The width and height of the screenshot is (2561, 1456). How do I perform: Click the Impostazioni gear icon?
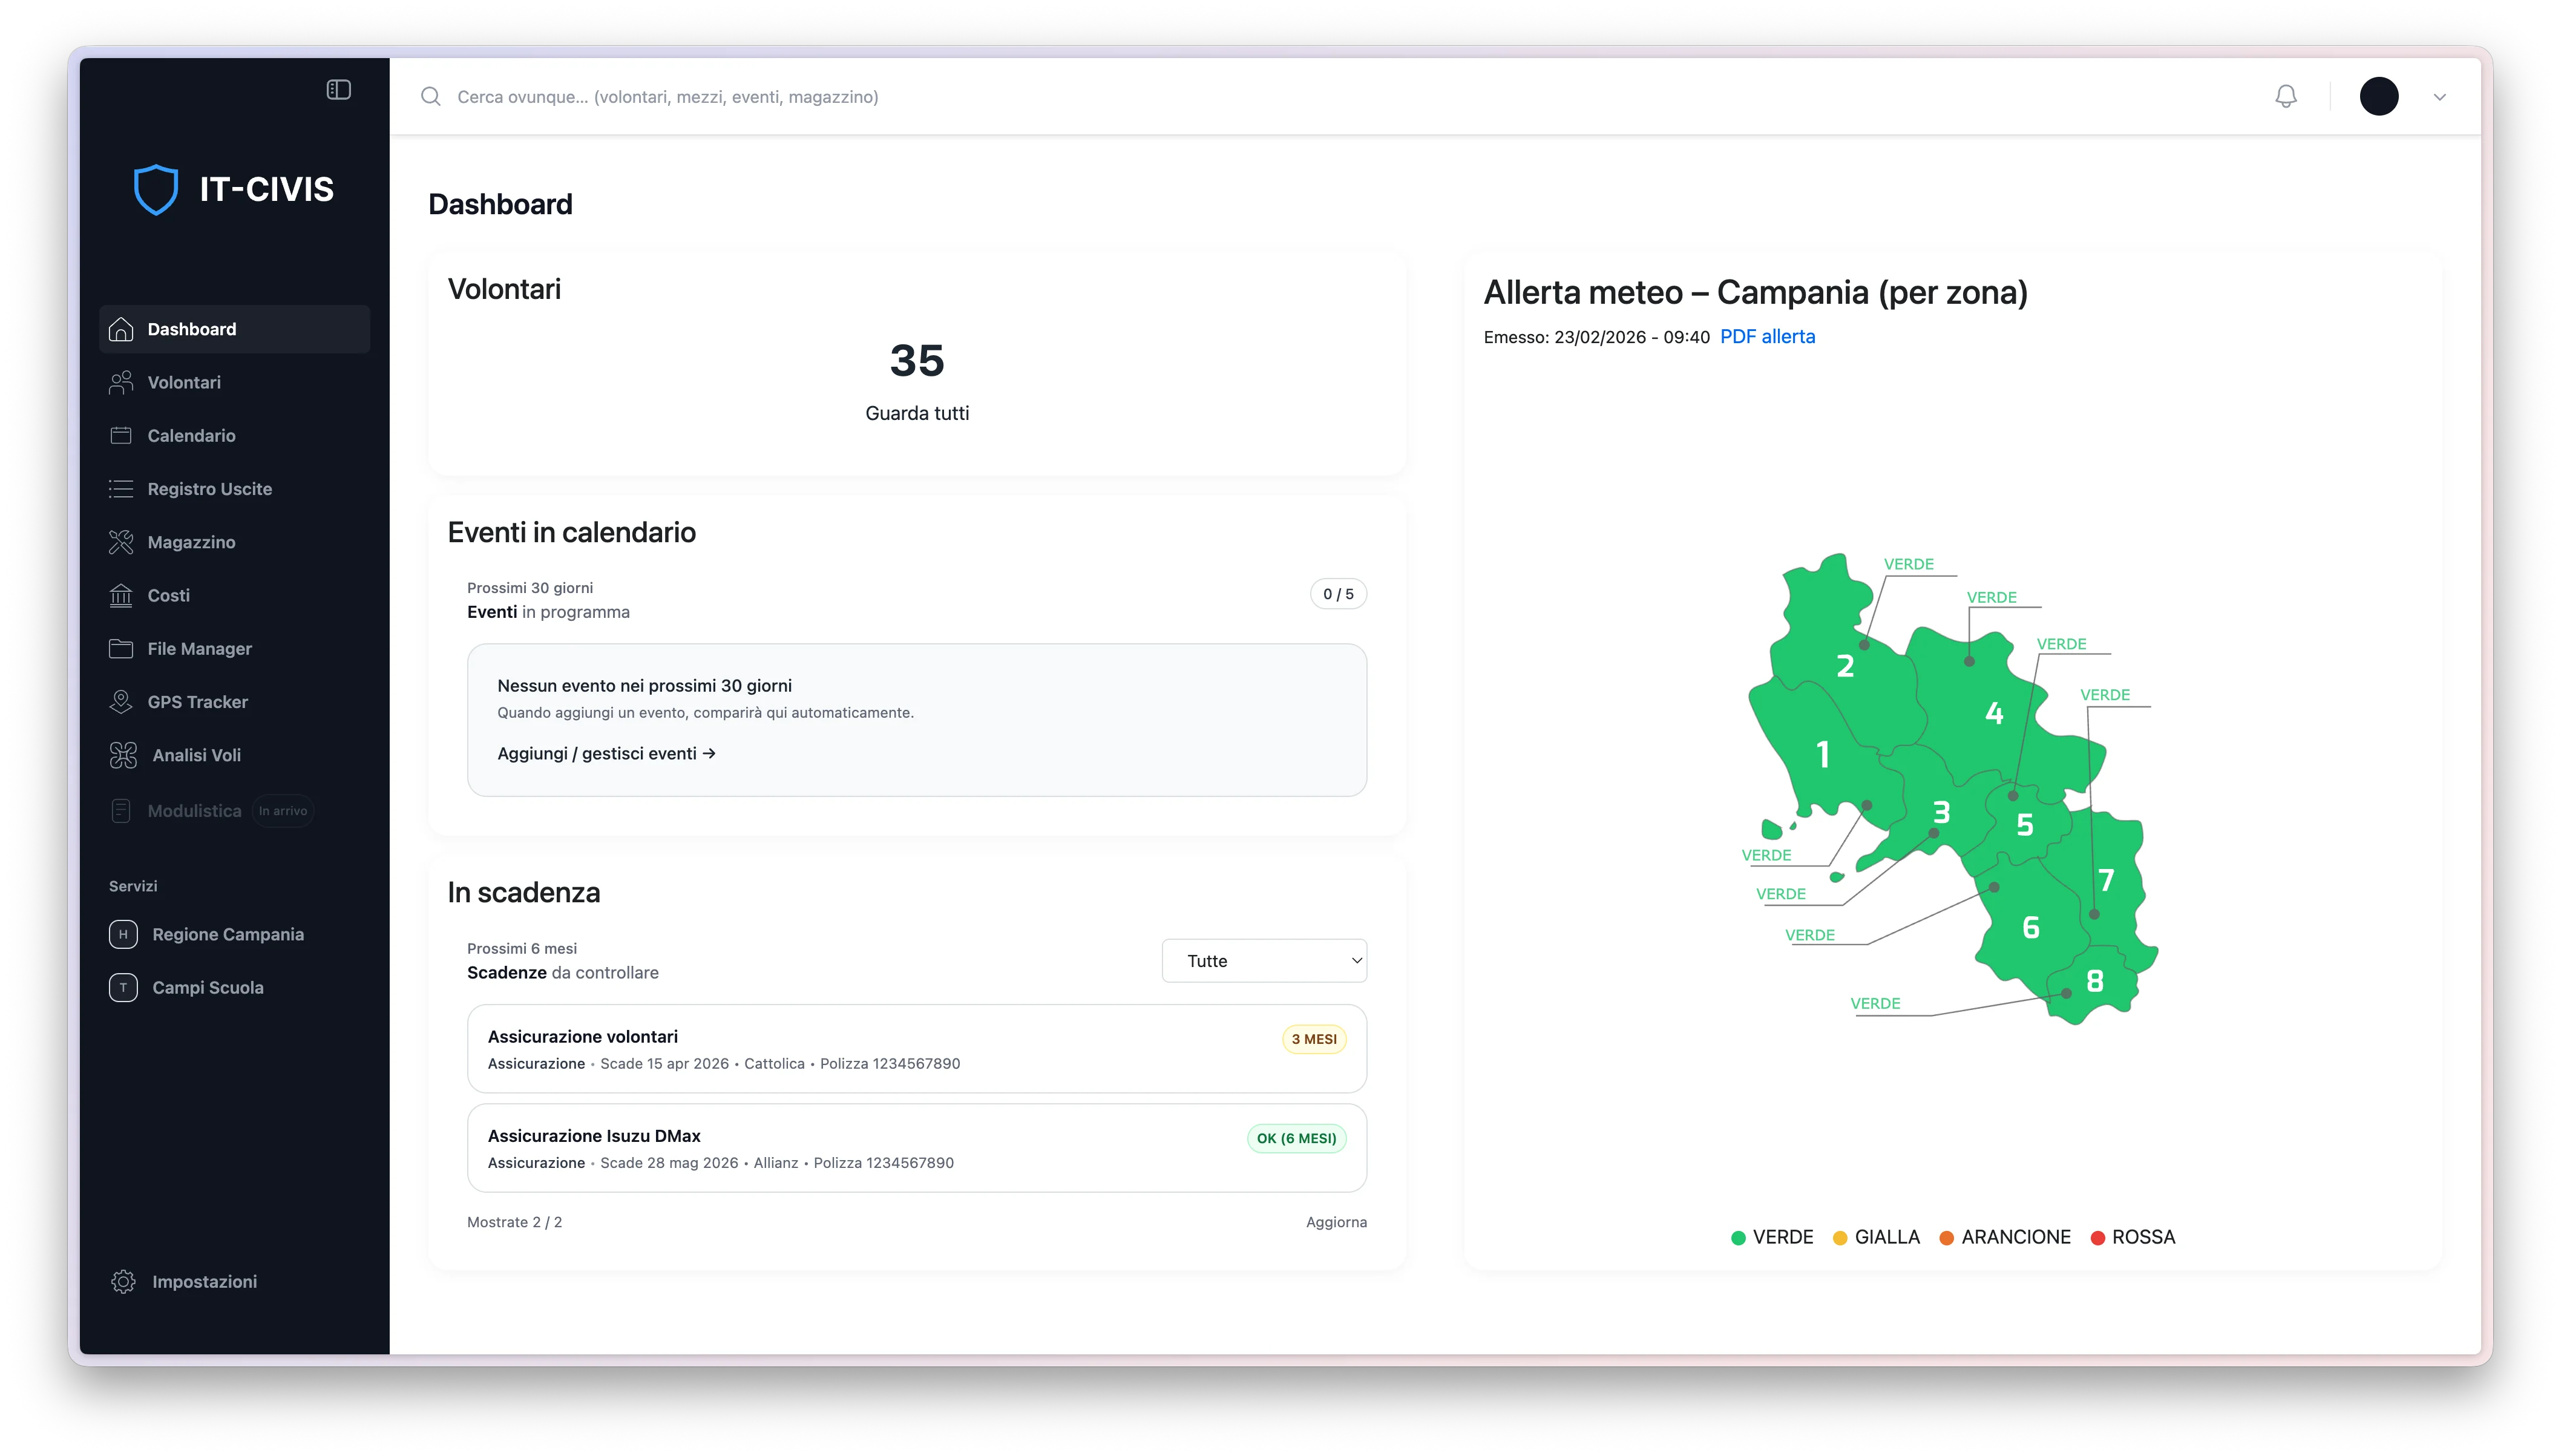[123, 1281]
